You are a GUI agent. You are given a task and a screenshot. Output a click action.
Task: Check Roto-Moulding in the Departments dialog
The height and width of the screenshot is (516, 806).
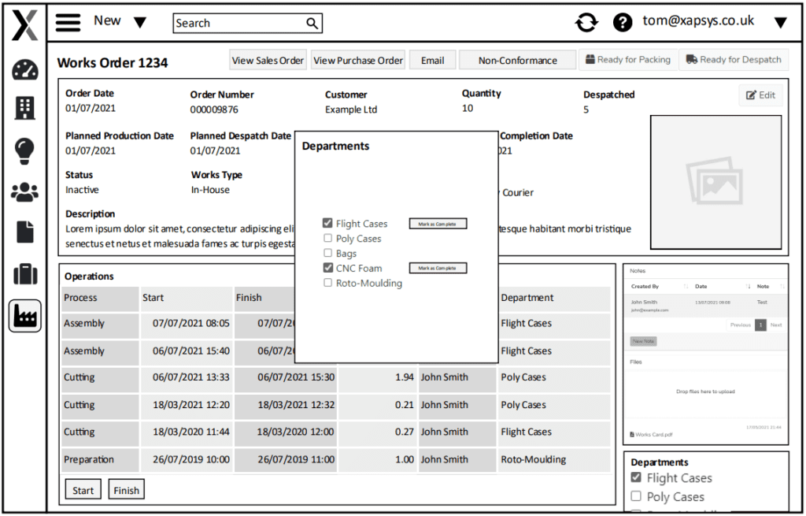click(327, 283)
